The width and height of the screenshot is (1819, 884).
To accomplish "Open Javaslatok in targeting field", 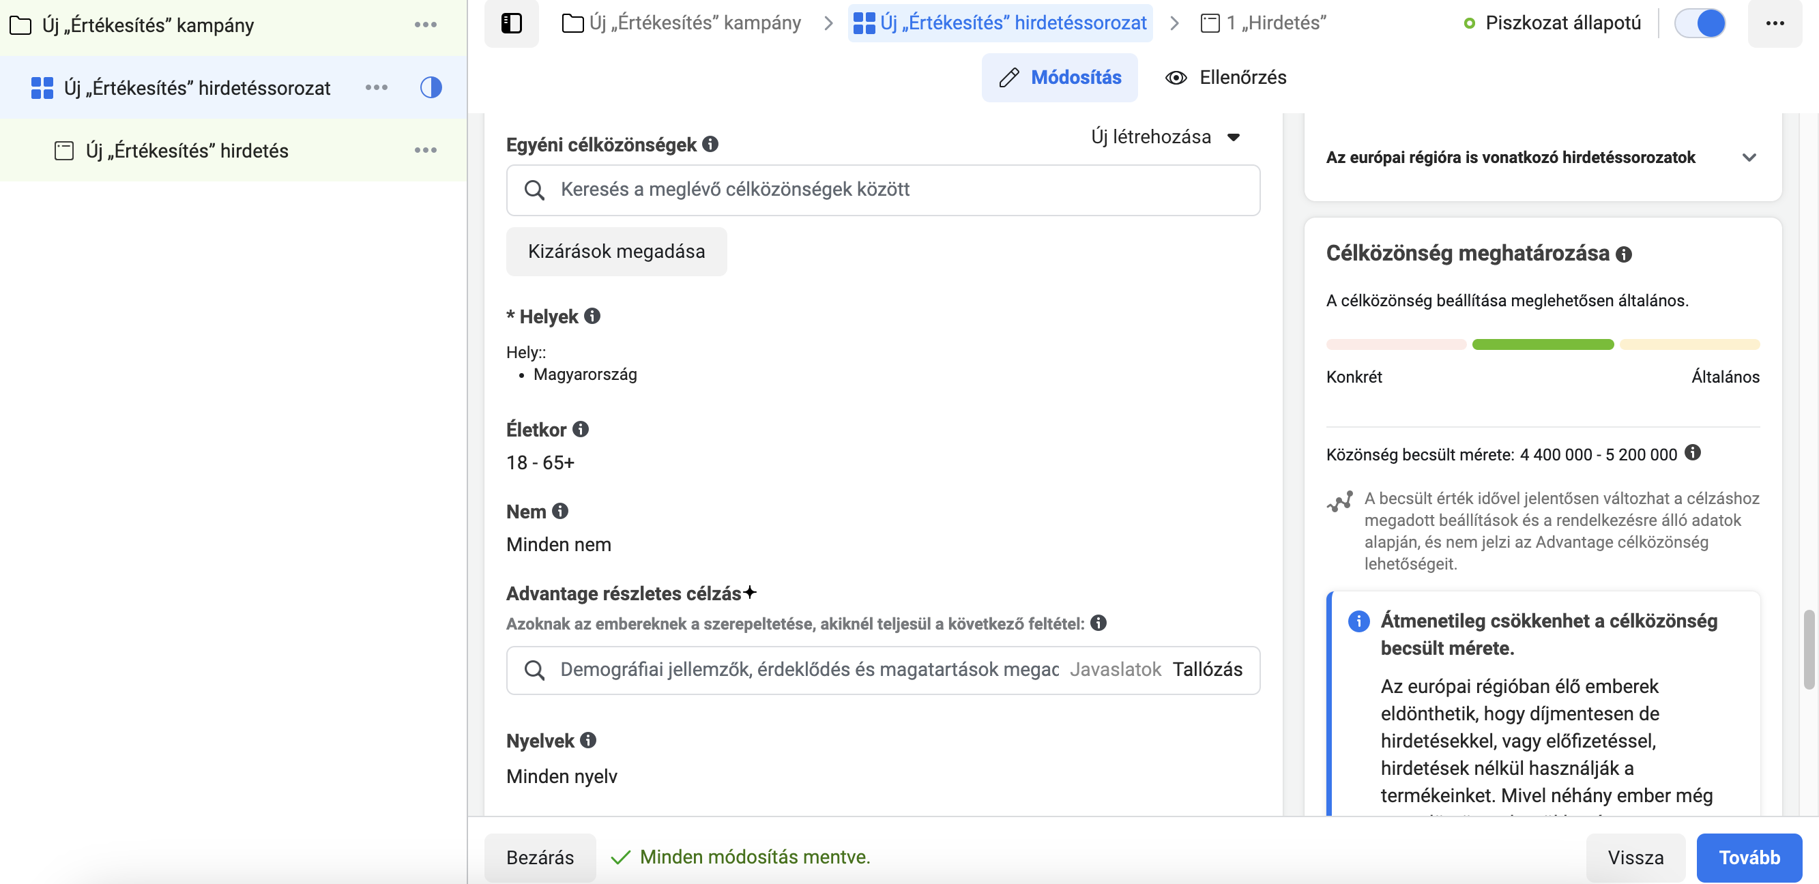I will [x=1115, y=669].
